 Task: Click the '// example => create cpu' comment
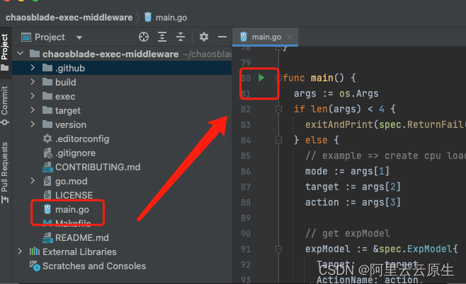tap(385, 155)
